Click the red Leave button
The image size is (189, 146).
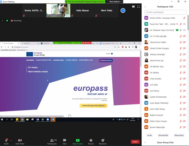tap(135, 142)
